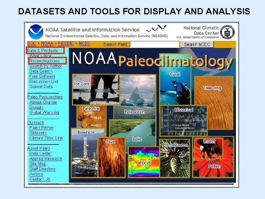Viewport: 265px width, 199px height.
Task: Click the NOAA round logo
Action: [x=36, y=32]
